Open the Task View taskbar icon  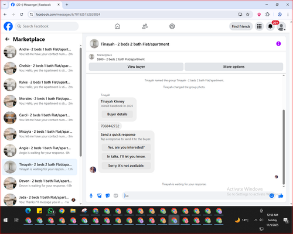point(16,220)
